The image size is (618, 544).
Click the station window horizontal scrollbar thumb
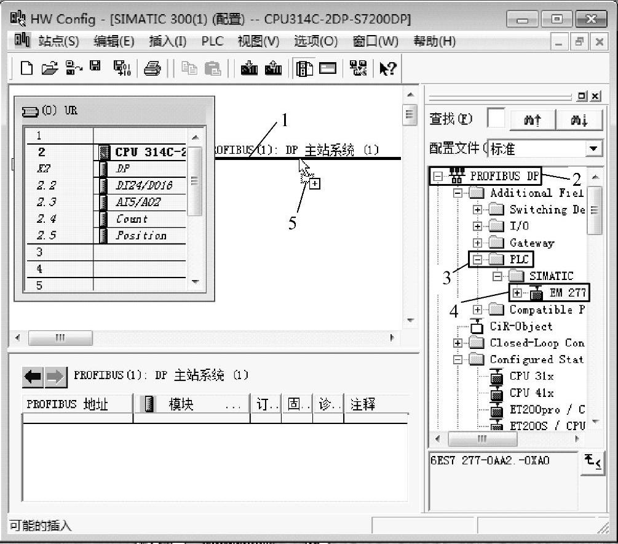coord(60,338)
